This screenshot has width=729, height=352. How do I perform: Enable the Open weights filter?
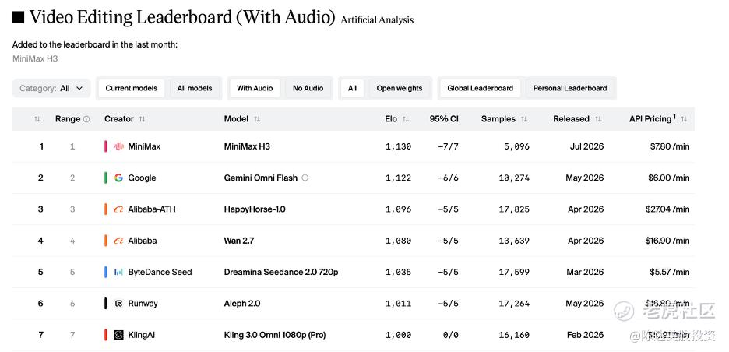tap(400, 88)
